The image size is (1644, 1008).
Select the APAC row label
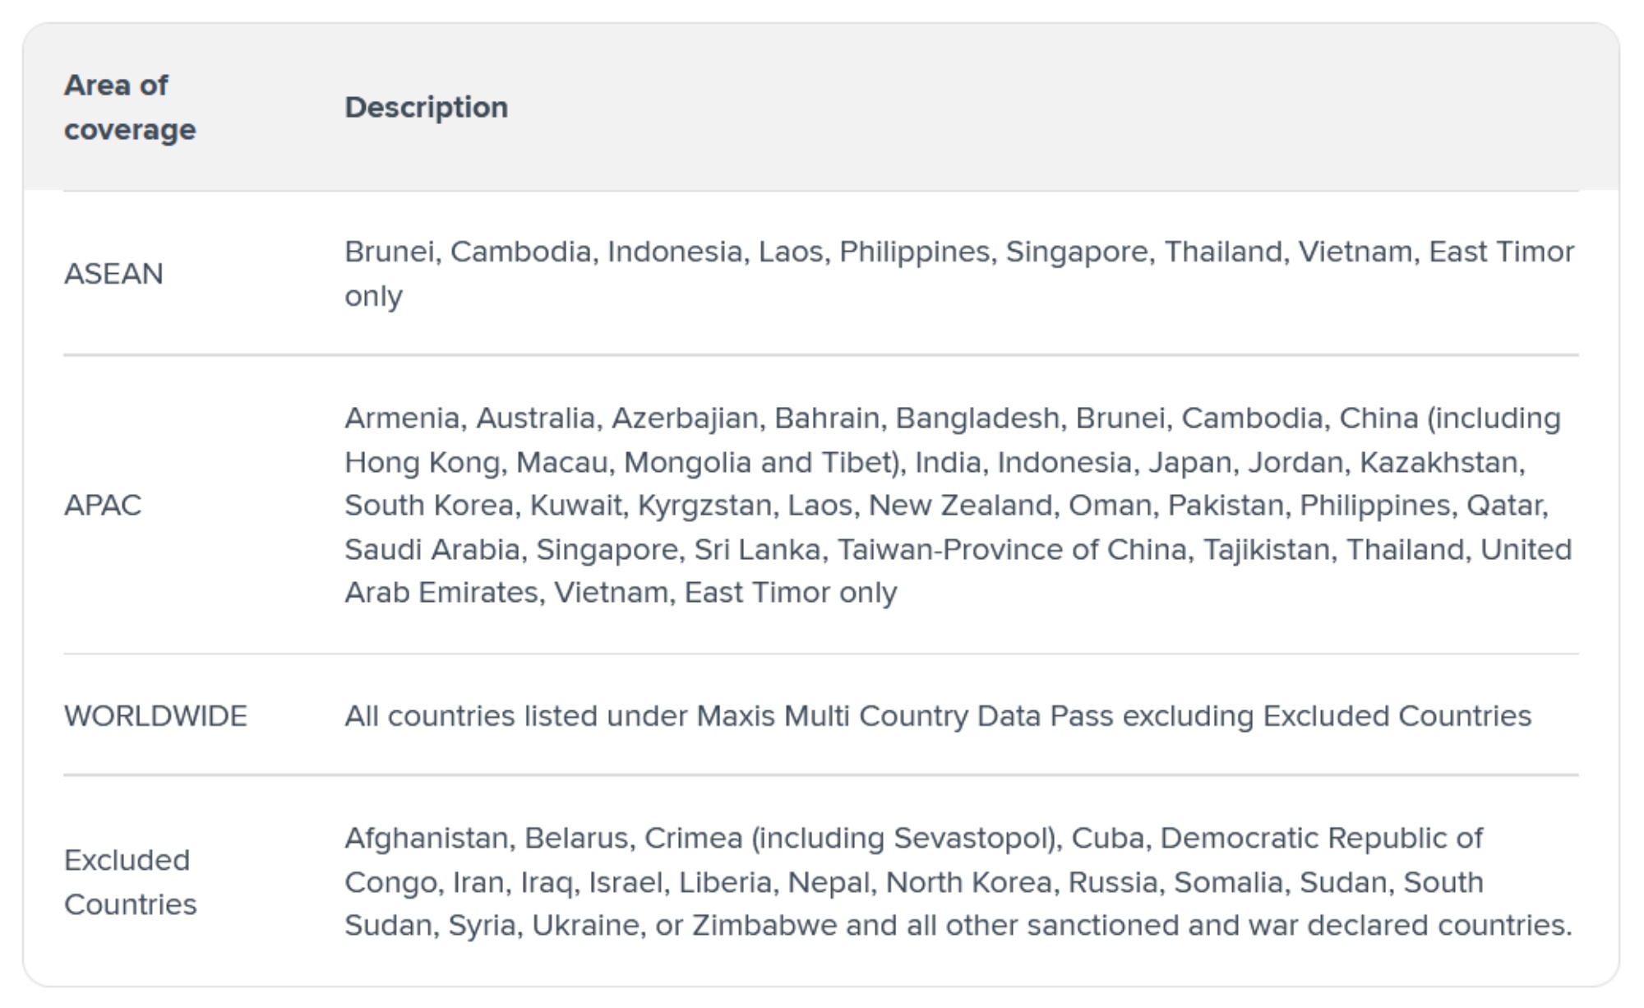click(103, 506)
